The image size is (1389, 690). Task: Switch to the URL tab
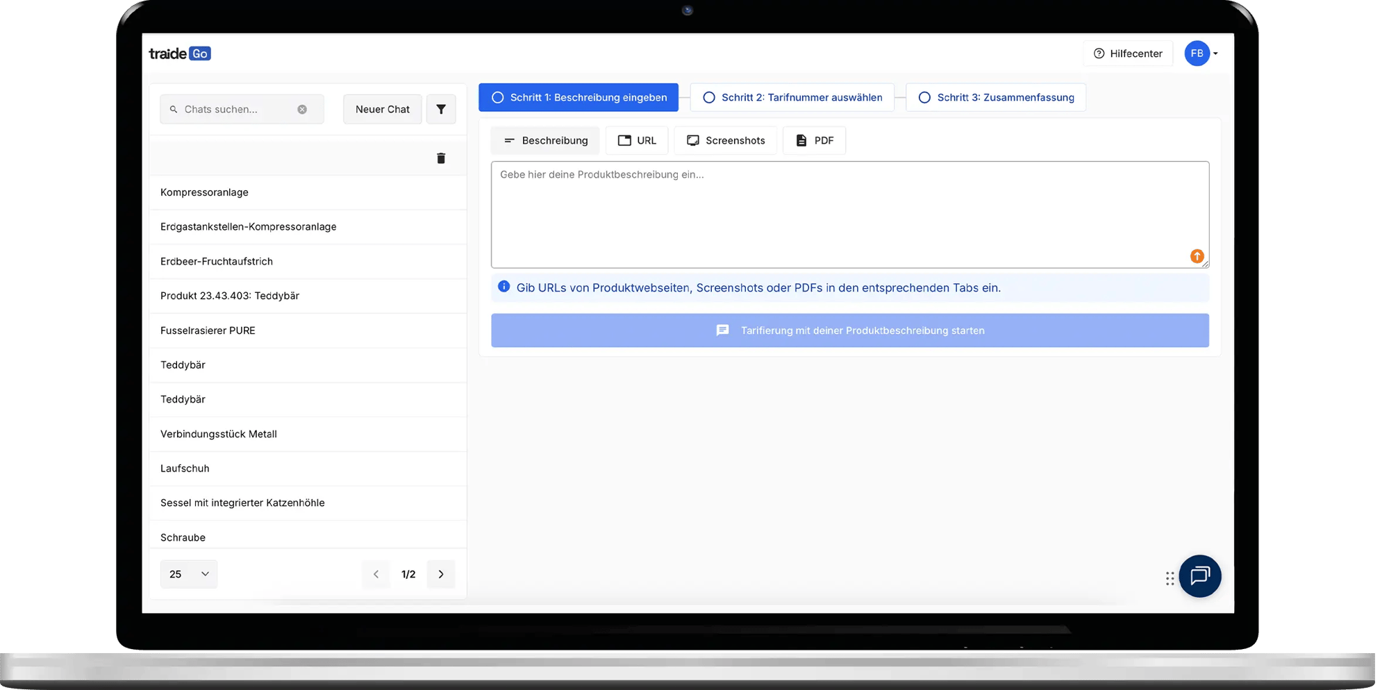tap(637, 140)
